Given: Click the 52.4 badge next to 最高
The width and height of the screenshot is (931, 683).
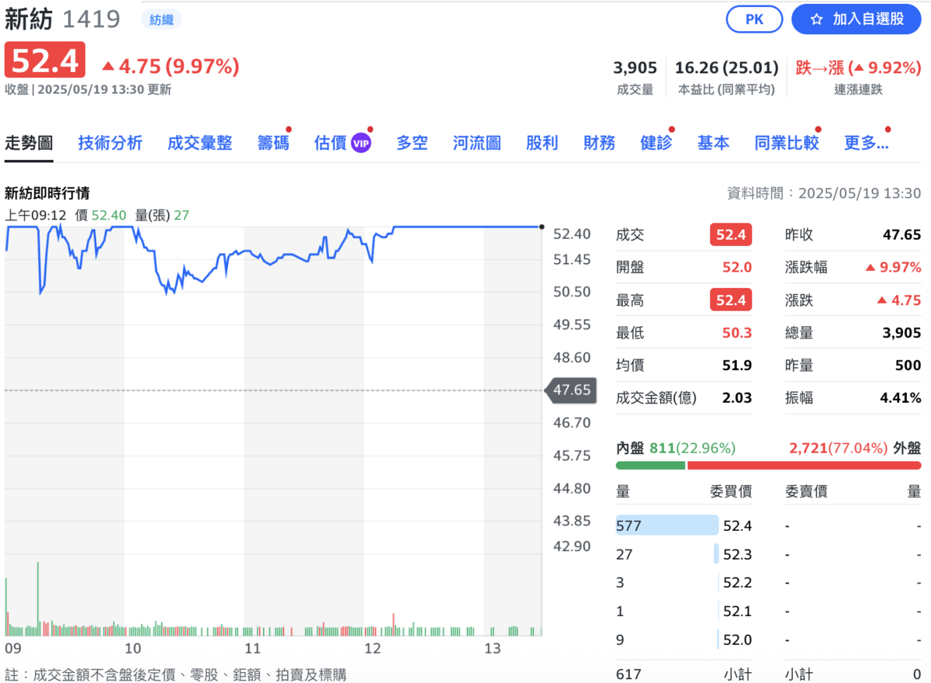Looking at the screenshot, I should pyautogui.click(x=730, y=300).
